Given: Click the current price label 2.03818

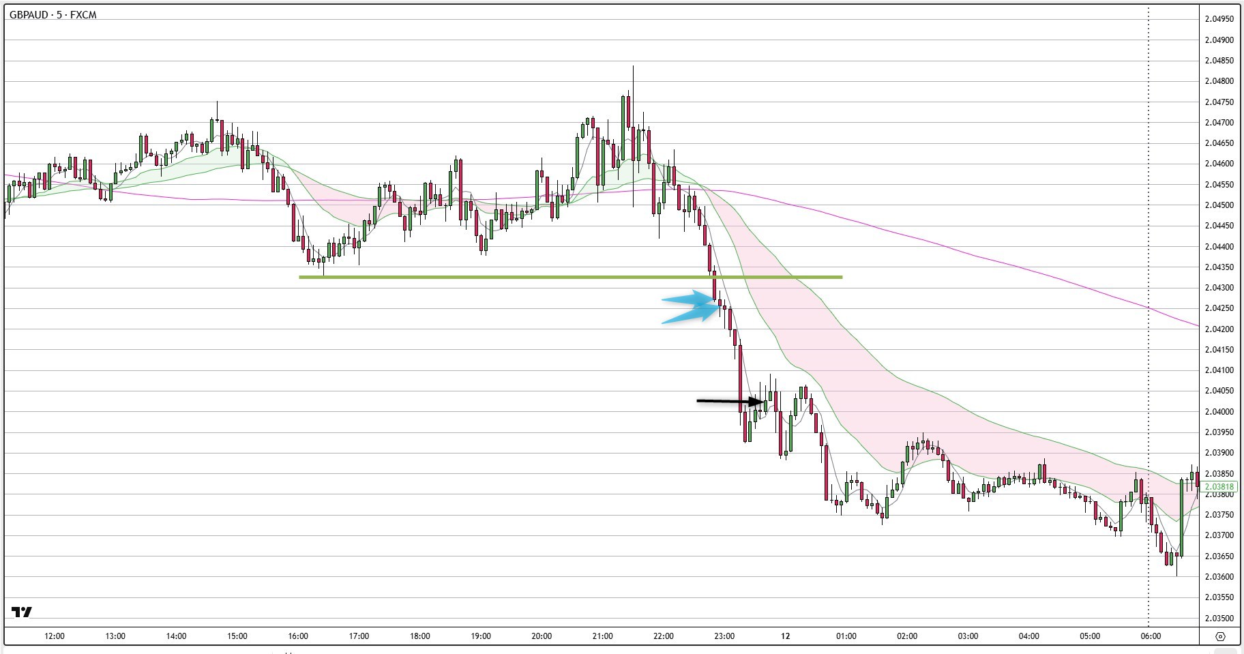Looking at the screenshot, I should point(1219,487).
